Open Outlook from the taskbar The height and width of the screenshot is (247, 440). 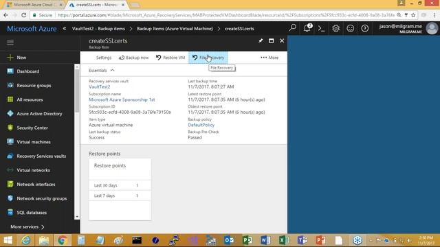229,240
